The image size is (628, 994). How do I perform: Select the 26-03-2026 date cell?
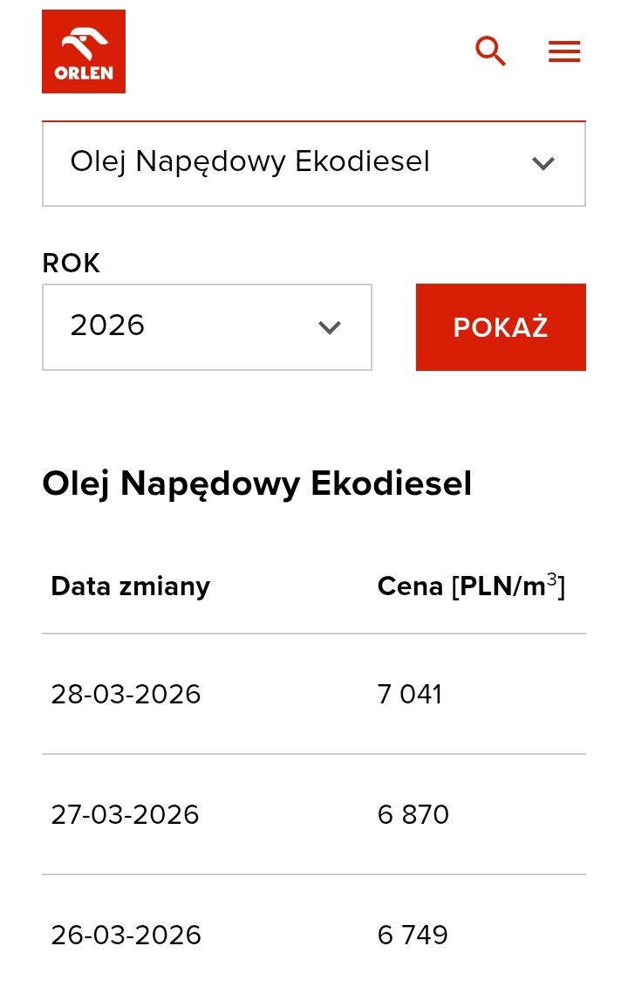[126, 936]
